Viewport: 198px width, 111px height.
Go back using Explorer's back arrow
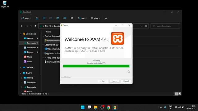tap(22, 26)
